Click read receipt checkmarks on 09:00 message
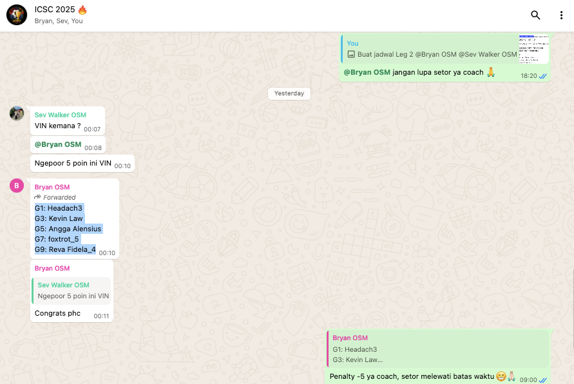Image resolution: width=574 pixels, height=384 pixels. click(x=543, y=380)
